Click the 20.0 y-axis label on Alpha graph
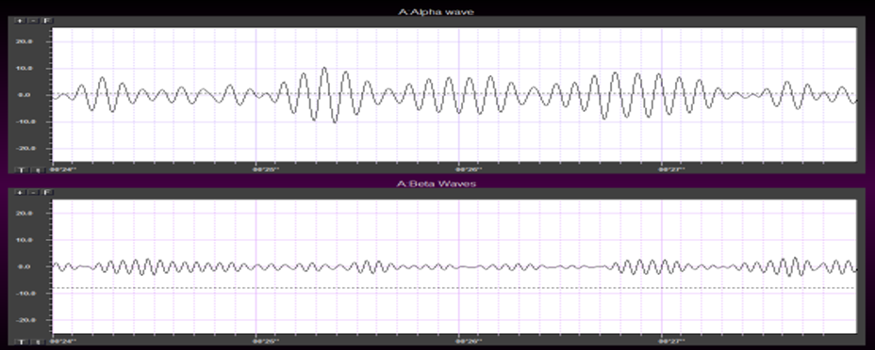This screenshot has width=875, height=350. (x=24, y=41)
